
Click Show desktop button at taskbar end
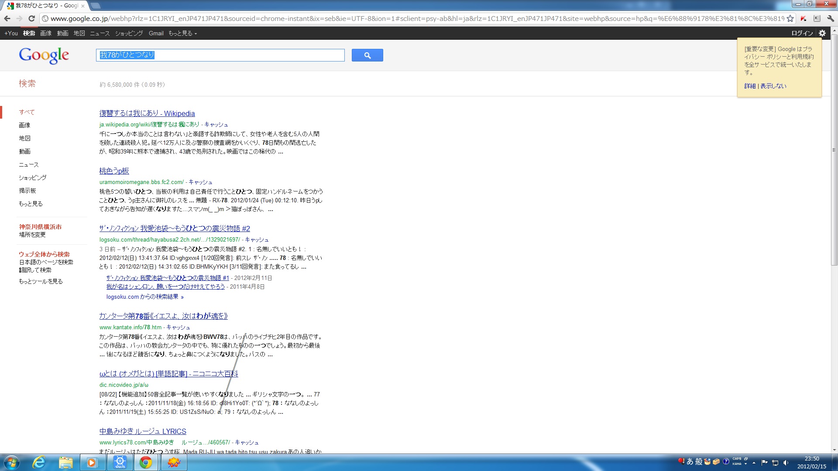point(835,462)
